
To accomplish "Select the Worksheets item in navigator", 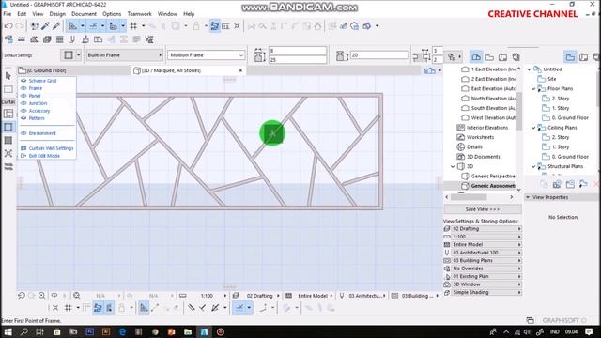I will (480, 137).
